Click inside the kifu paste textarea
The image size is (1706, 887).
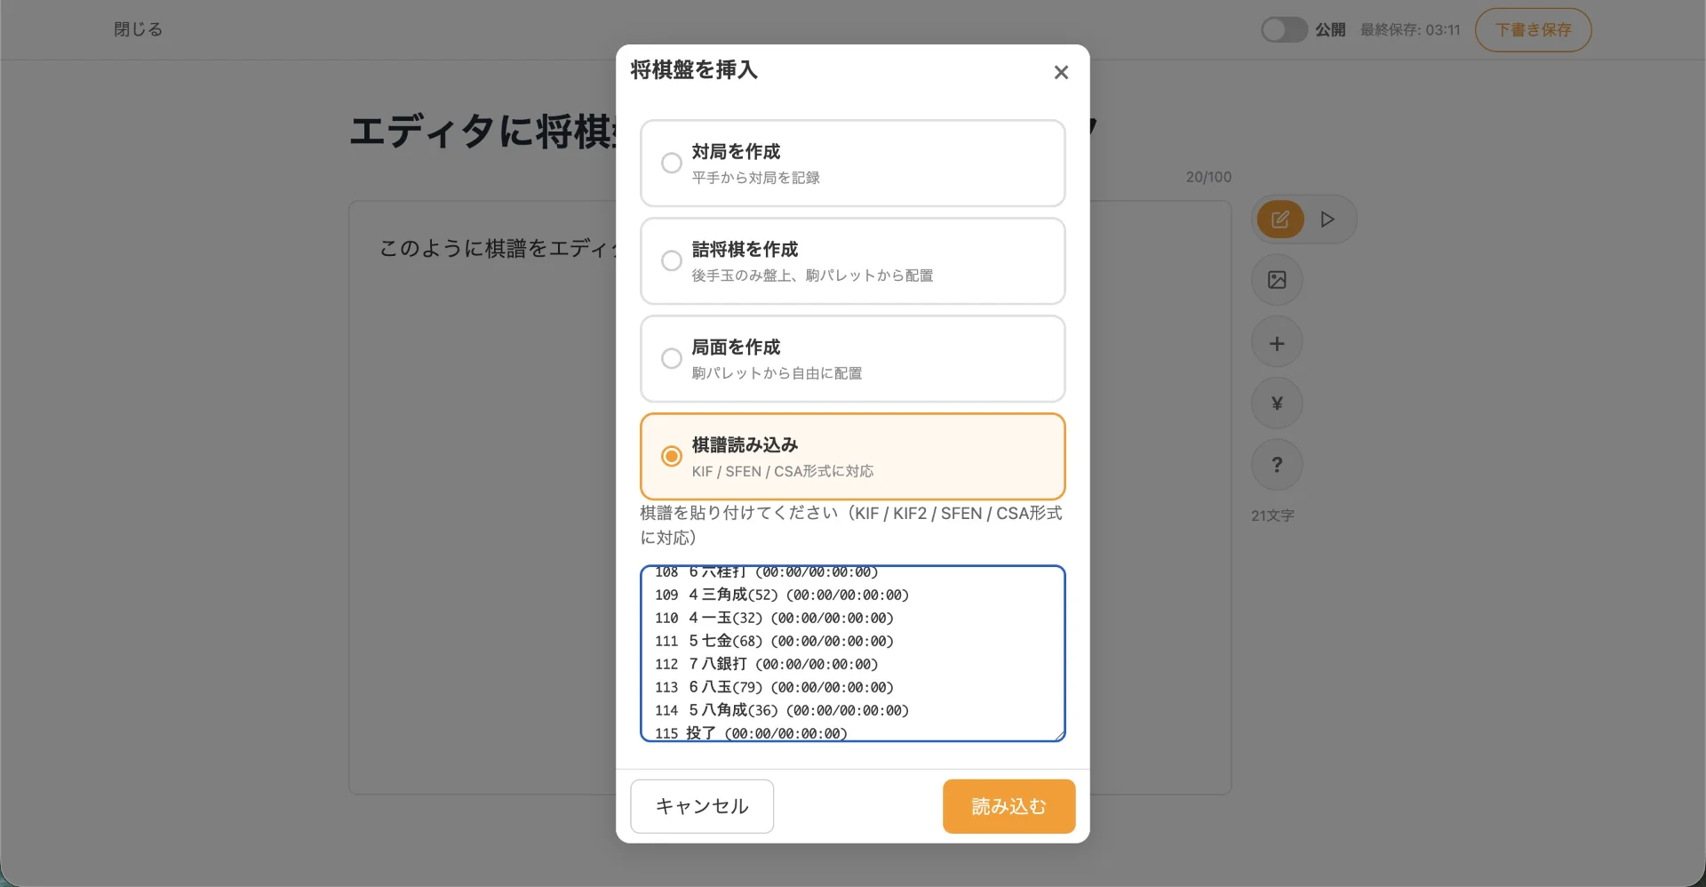pos(852,653)
